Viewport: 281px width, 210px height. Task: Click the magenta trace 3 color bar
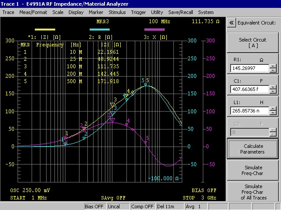(x=155, y=29)
